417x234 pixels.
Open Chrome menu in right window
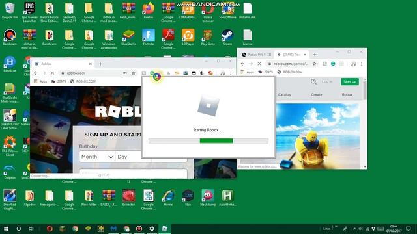coord(362,64)
